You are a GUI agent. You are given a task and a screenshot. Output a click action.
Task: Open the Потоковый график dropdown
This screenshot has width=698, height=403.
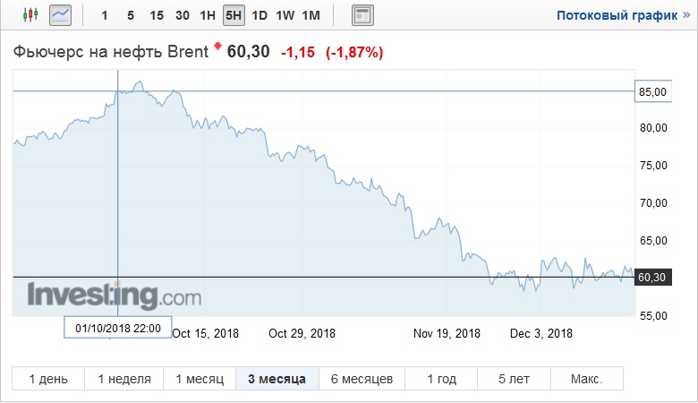(x=620, y=15)
